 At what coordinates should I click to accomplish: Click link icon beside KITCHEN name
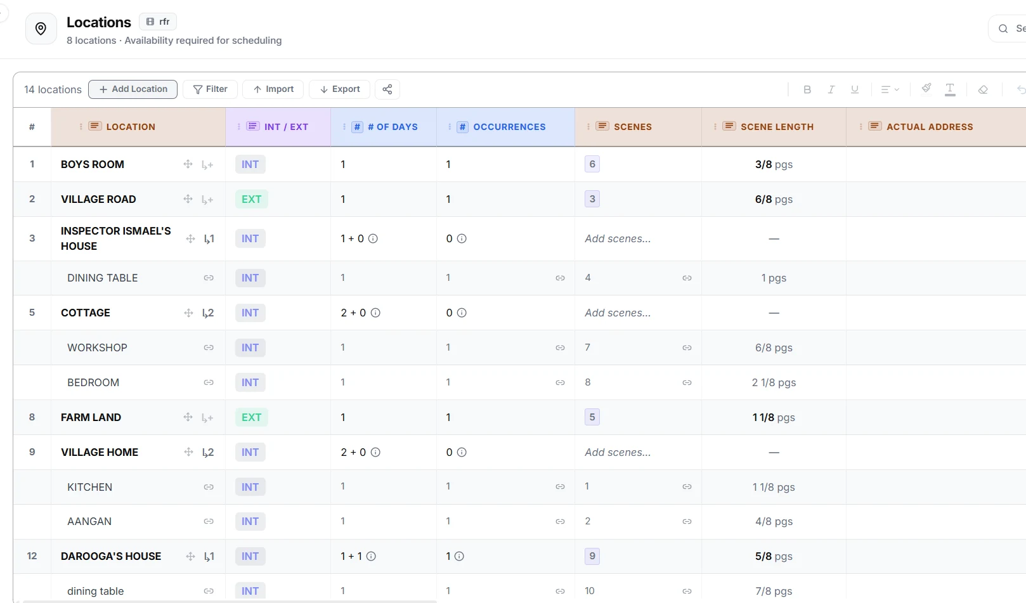click(209, 487)
